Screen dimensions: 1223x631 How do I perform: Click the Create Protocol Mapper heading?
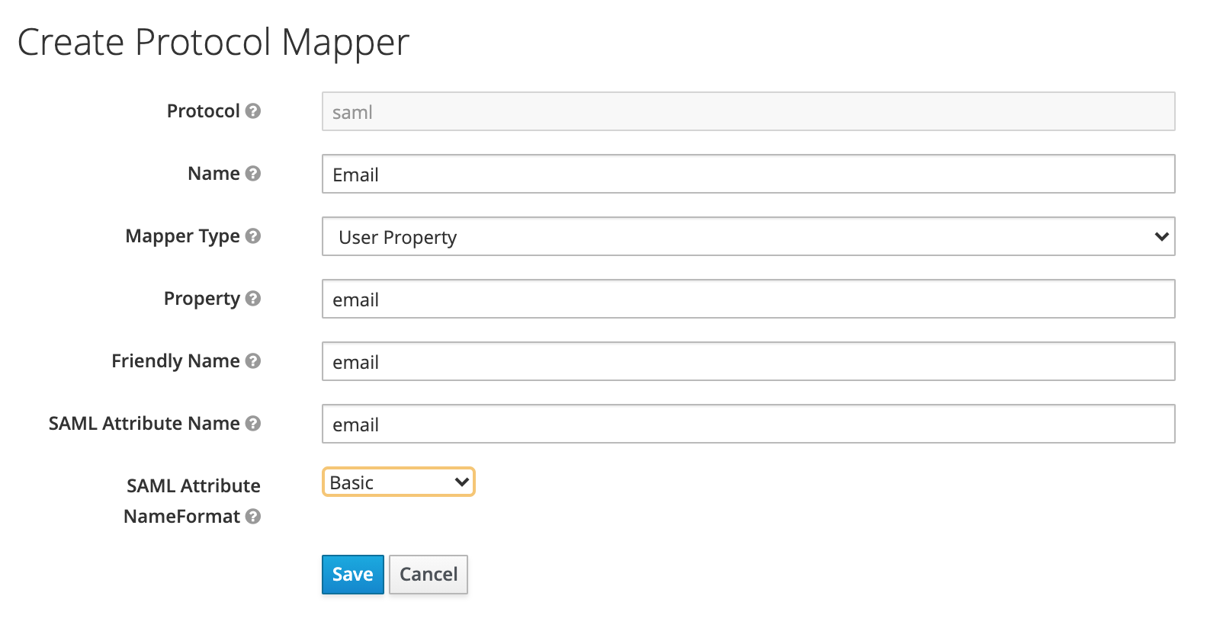(x=213, y=43)
